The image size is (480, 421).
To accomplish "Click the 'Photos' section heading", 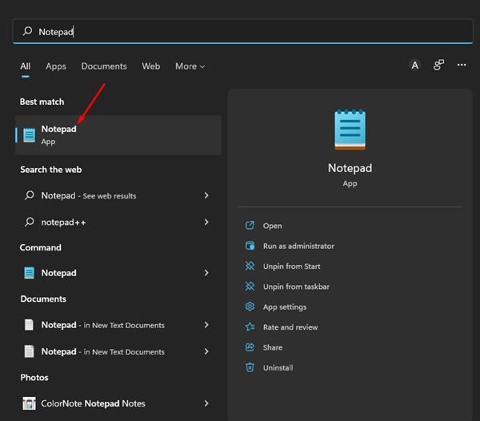I will (x=34, y=378).
